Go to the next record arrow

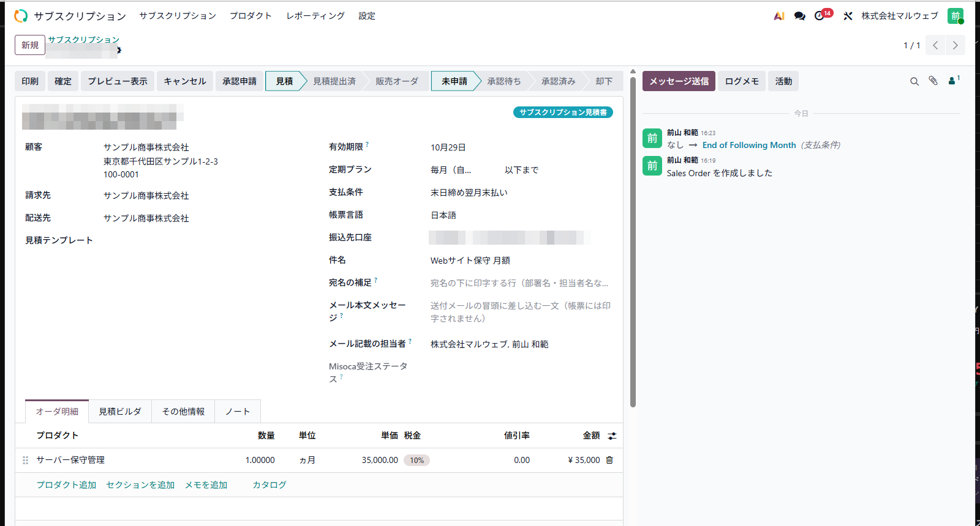pyautogui.click(x=956, y=45)
